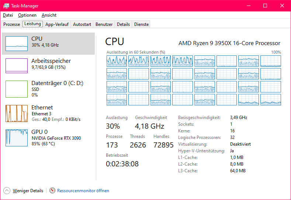Image resolution: width=291 pixels, height=200 pixels.
Task: Switch to the App-Verlauf tab
Action: tap(57, 24)
